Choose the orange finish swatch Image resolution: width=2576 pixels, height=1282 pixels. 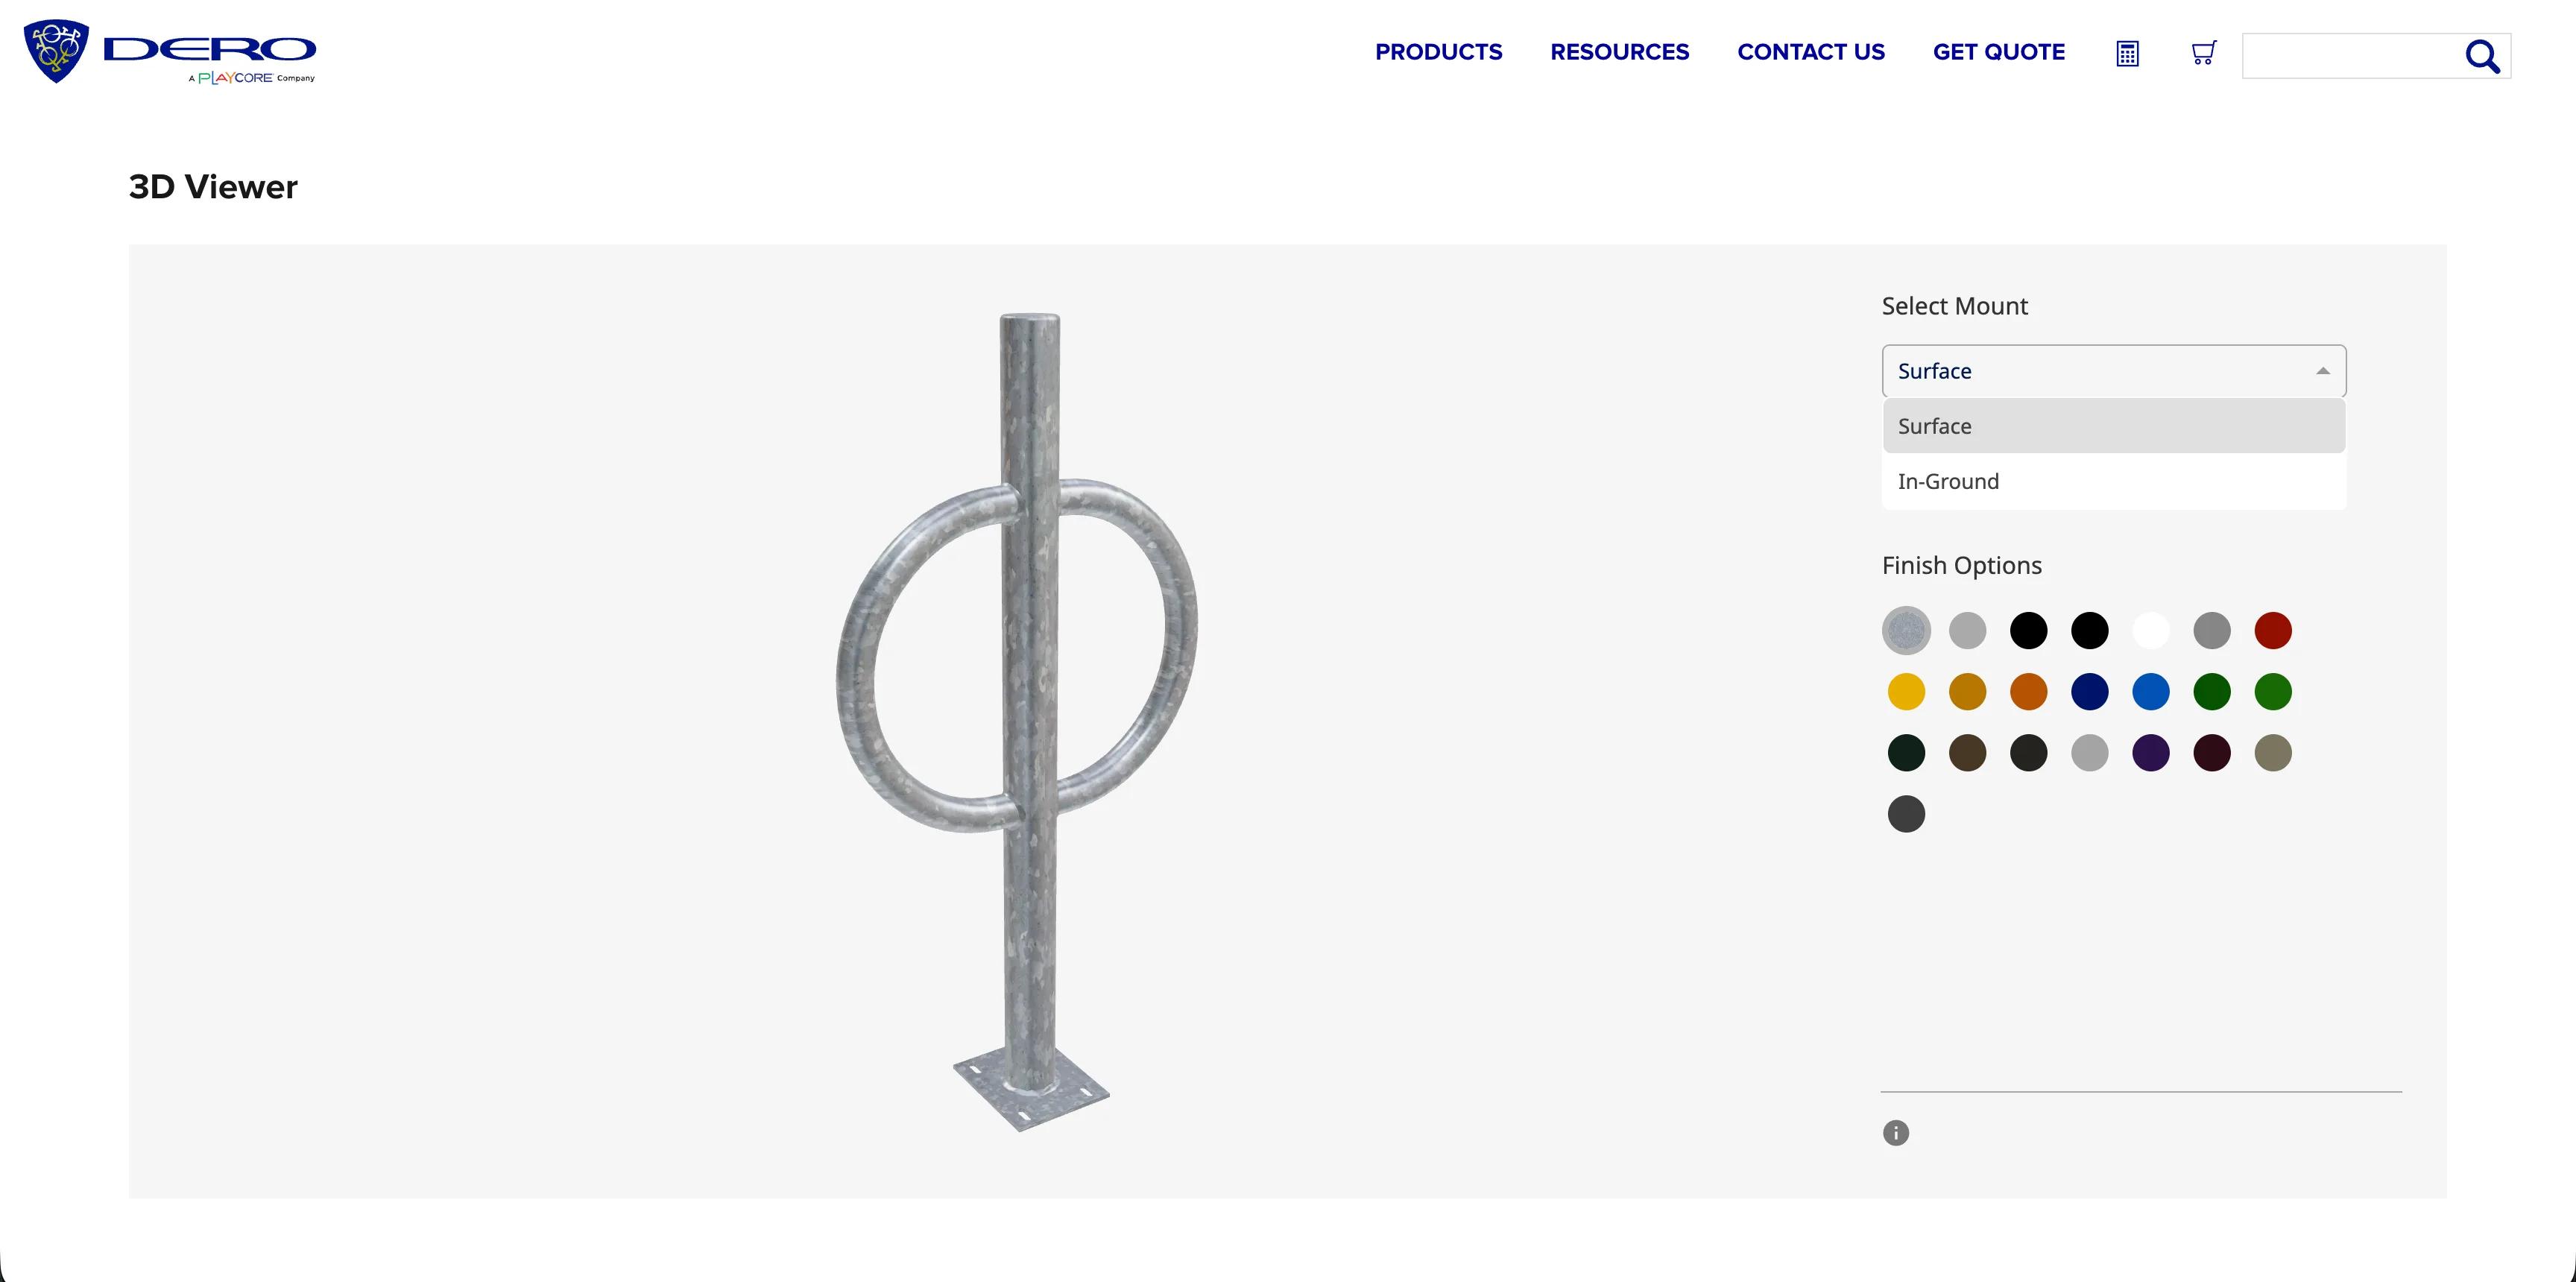[x=2028, y=692]
